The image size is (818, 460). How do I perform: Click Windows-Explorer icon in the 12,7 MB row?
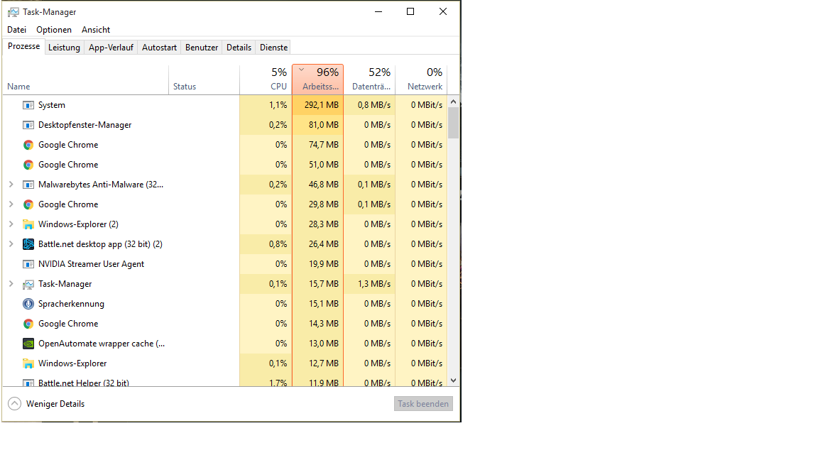point(28,363)
